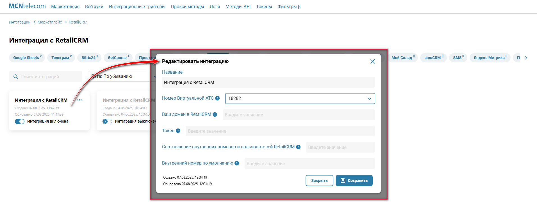Viewport: 537px width, 206px height.
Task: Select the Google Sheets category chip
Action: pyautogui.click(x=27, y=58)
